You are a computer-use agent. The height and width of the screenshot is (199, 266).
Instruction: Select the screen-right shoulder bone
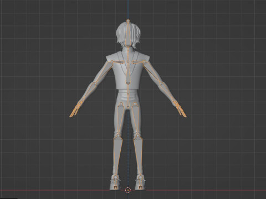pos(138,62)
